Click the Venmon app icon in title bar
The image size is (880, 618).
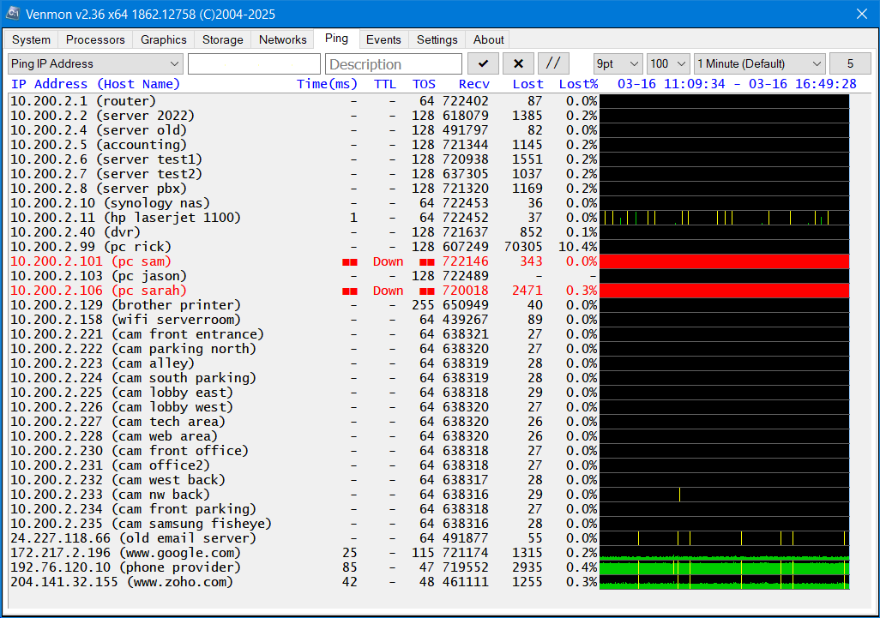click(13, 14)
